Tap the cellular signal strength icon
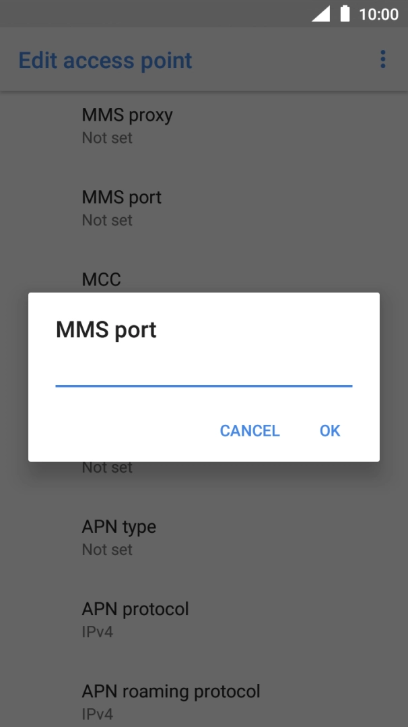 pos(320,14)
